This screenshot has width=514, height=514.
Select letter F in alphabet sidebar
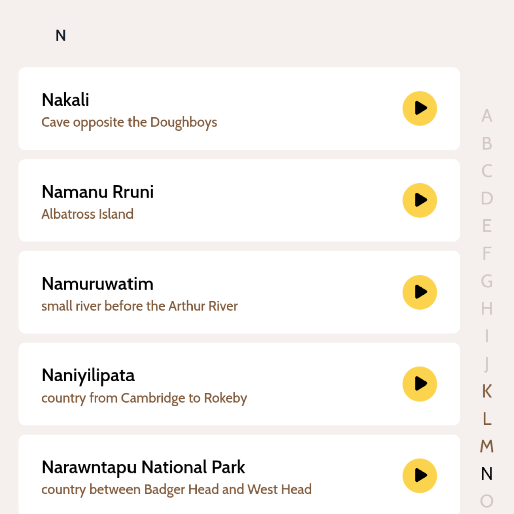486,253
